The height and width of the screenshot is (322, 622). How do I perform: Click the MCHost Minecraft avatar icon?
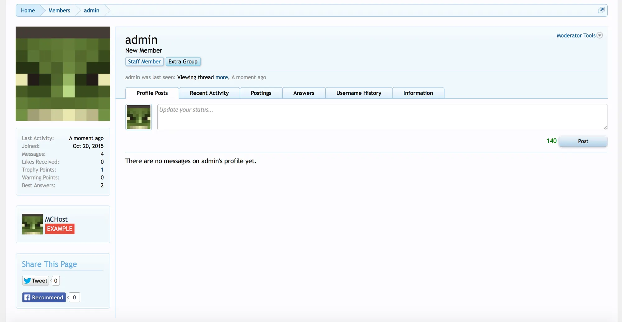(x=32, y=224)
